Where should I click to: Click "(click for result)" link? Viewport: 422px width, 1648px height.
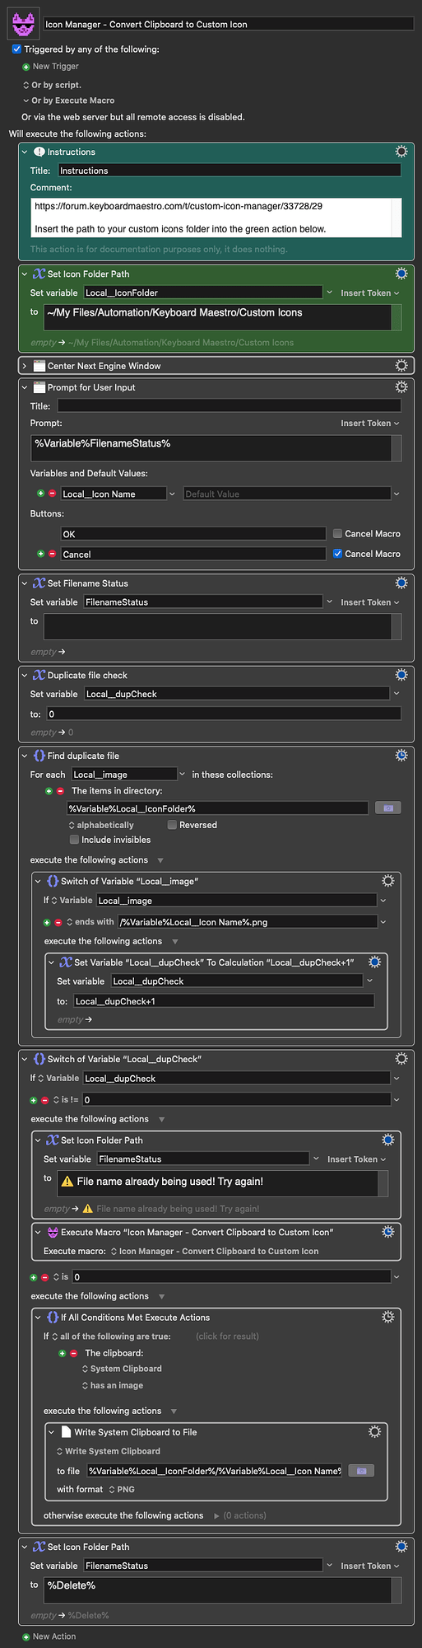click(x=227, y=1337)
